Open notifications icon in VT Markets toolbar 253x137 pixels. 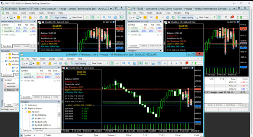coord(186,63)
